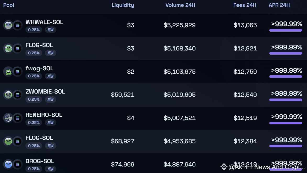Click the fwog frog token icon
This screenshot has height=173, width=307.
[x=8, y=72]
